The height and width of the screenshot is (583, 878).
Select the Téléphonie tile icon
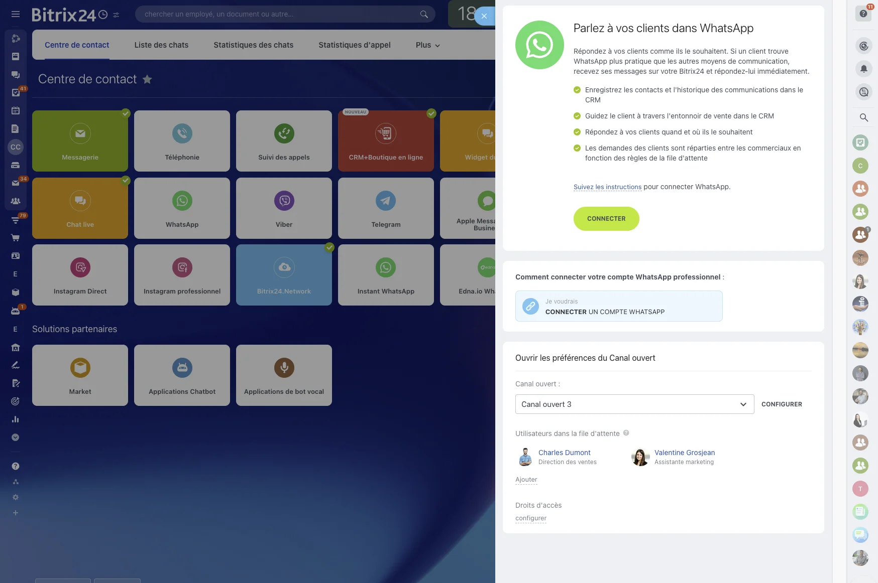pyautogui.click(x=182, y=133)
